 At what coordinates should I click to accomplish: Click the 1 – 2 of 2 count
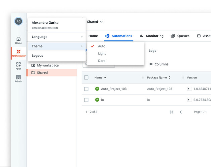[91, 112]
